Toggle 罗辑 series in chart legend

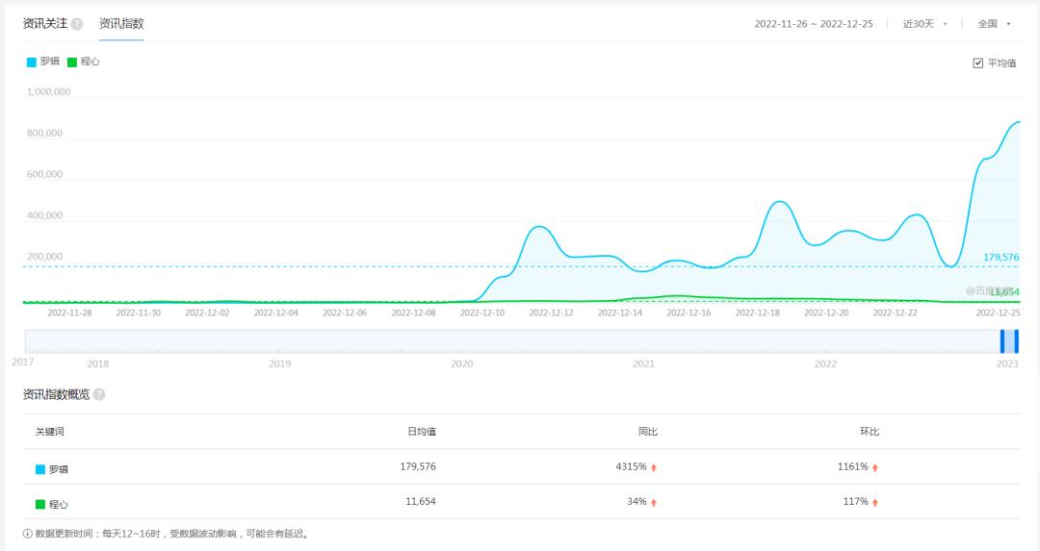click(x=43, y=62)
